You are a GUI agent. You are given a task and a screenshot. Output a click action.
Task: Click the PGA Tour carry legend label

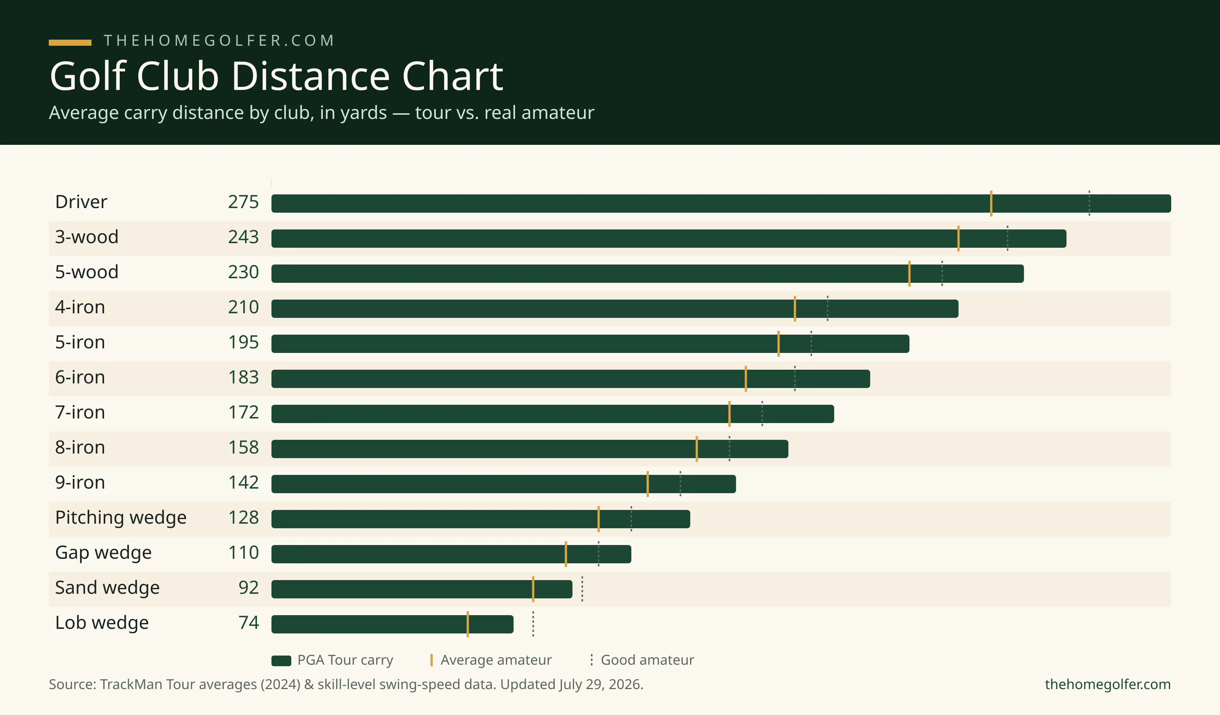[x=345, y=660]
